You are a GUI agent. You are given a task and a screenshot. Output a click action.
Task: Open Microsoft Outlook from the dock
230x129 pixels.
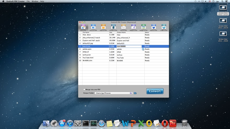pos(149,123)
